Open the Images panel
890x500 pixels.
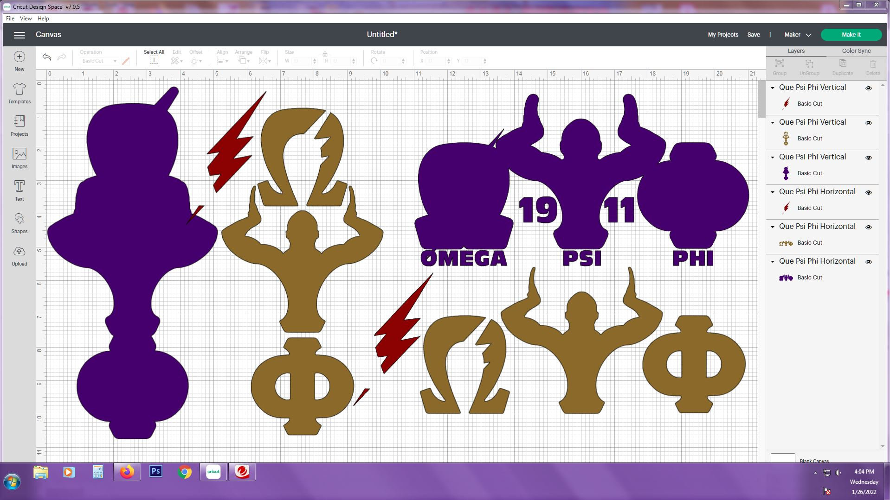[19, 158]
